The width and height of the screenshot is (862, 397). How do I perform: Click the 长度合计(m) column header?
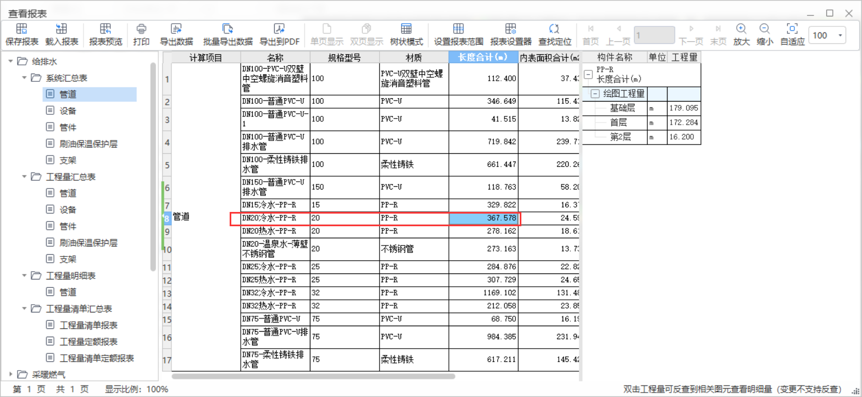point(483,58)
